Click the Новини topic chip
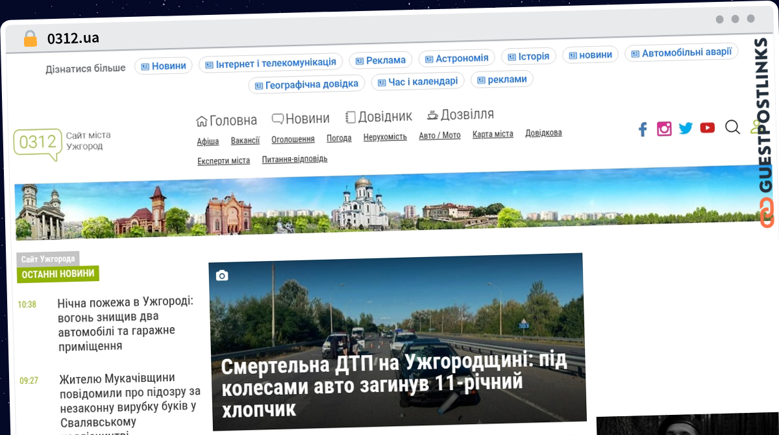The height and width of the screenshot is (435, 779). (164, 66)
